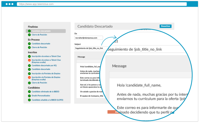Open Candidato descartado under Inscritos
This screenshot has height=127, width=200.
[41, 69]
